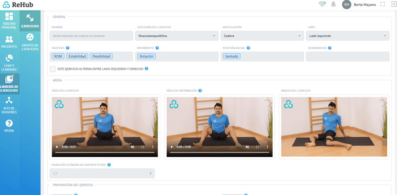The image size is (397, 195).
Task: Fullscreen the exercise video
Action: pyautogui.click(x=142, y=147)
